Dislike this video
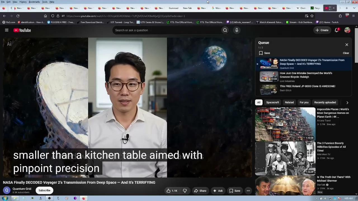 [x=185, y=191]
